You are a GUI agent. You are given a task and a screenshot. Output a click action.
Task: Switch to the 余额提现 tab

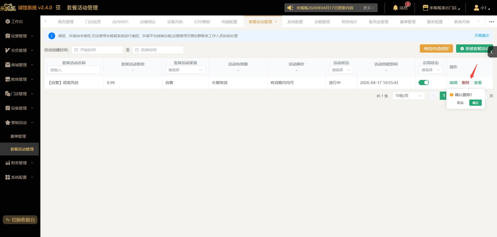tap(322, 22)
